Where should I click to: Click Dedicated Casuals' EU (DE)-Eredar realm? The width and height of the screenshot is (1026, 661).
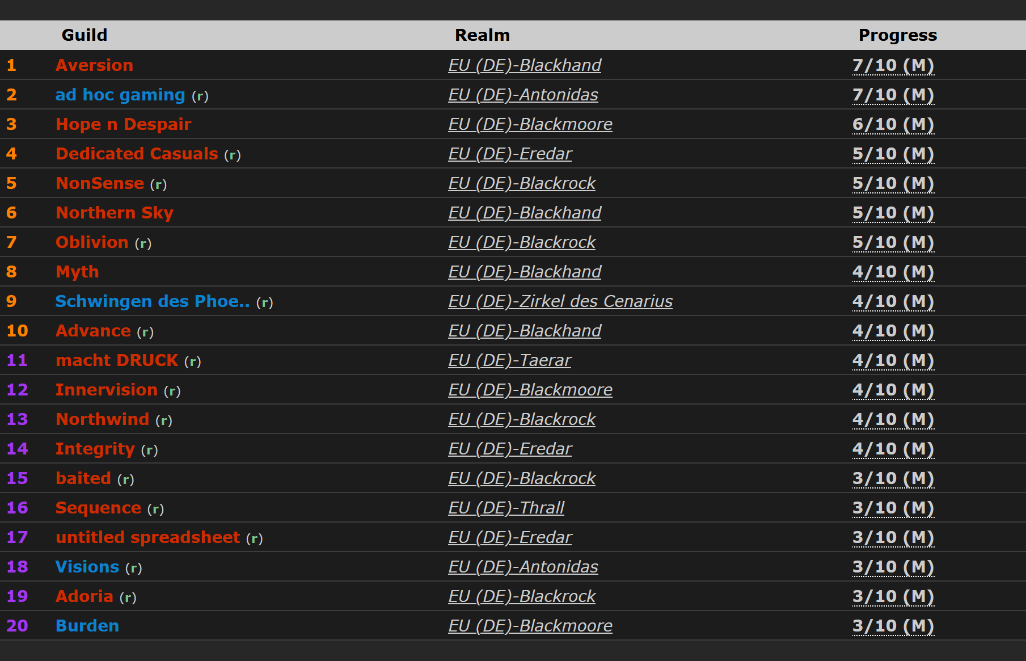click(x=510, y=154)
